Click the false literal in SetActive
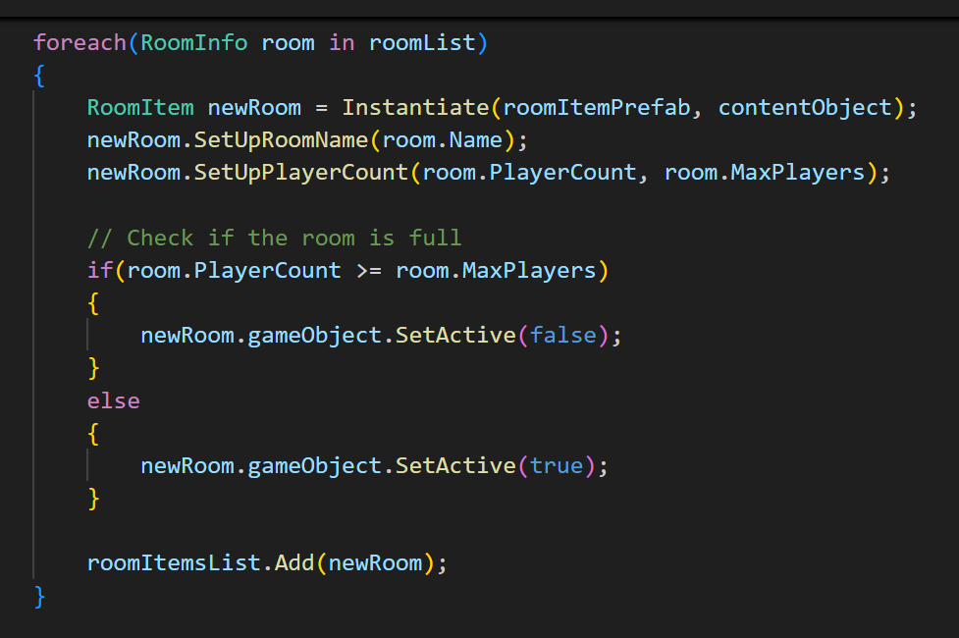This screenshot has height=638, width=959. (562, 336)
